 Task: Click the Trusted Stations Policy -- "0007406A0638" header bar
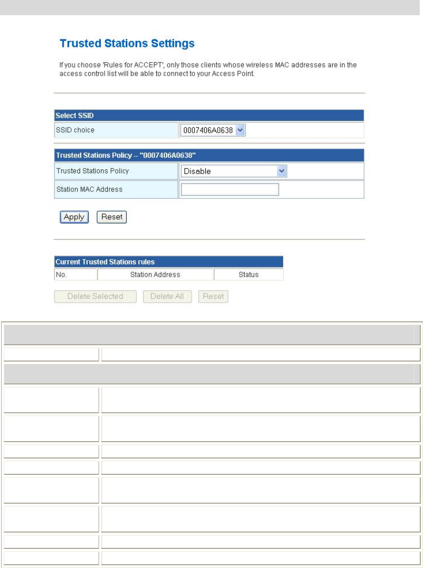[x=209, y=155]
